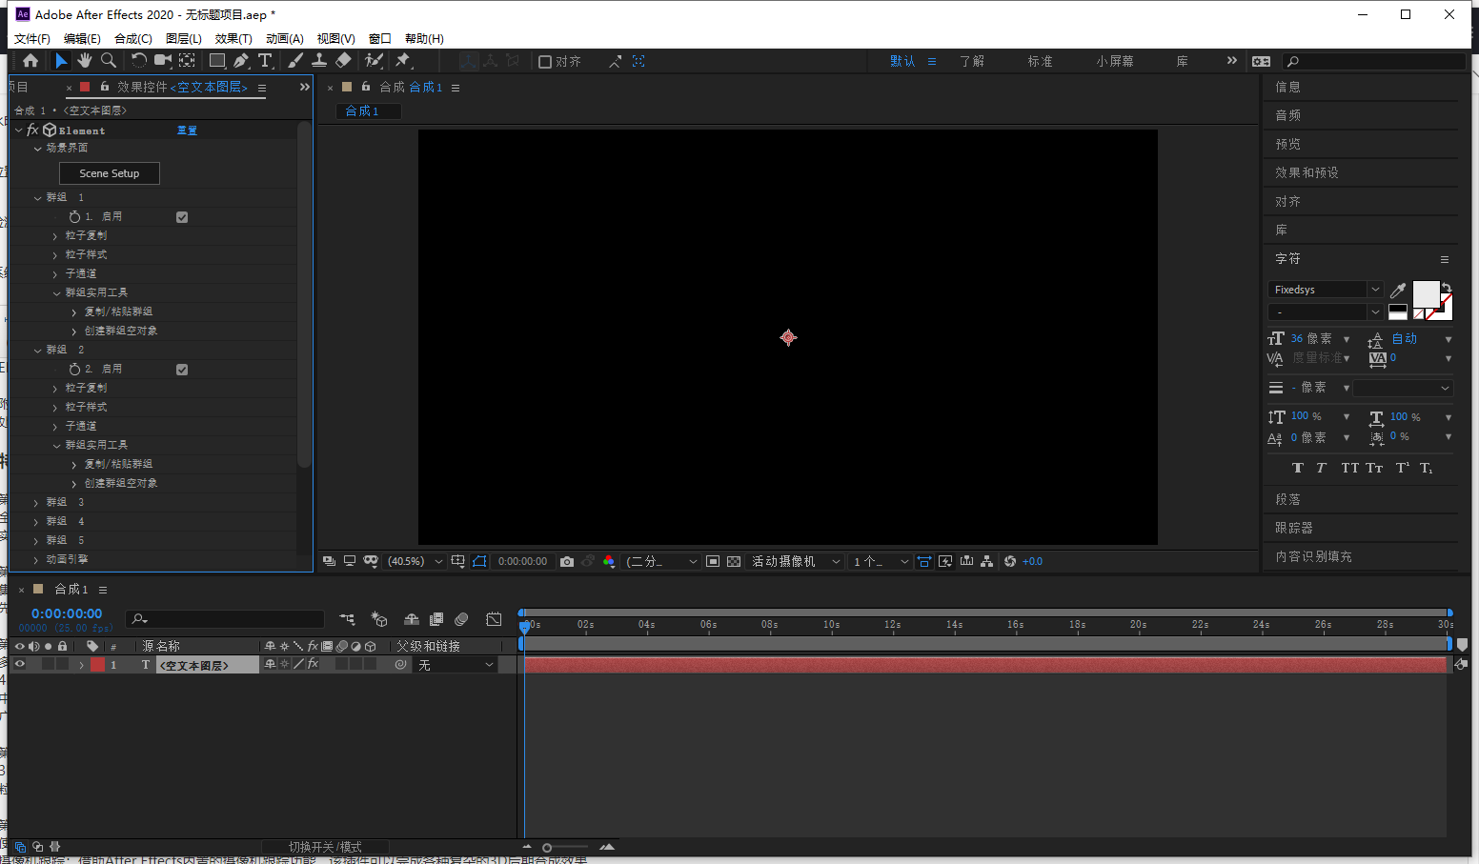Uncheck 群组 2 启用 checkbox
1479x864 pixels.
coord(182,370)
